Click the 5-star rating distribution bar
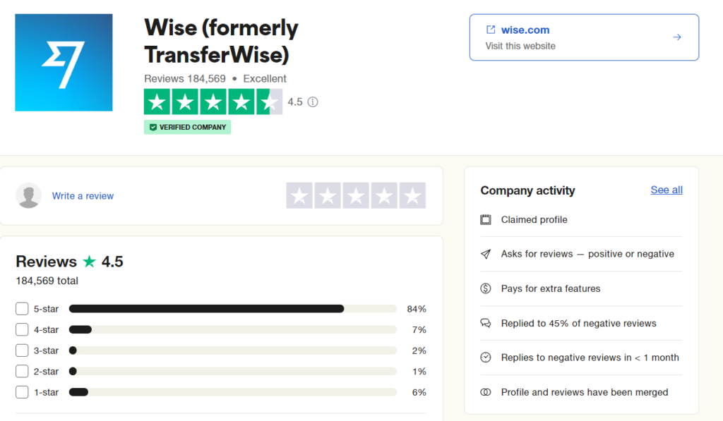This screenshot has height=421, width=723. click(232, 309)
